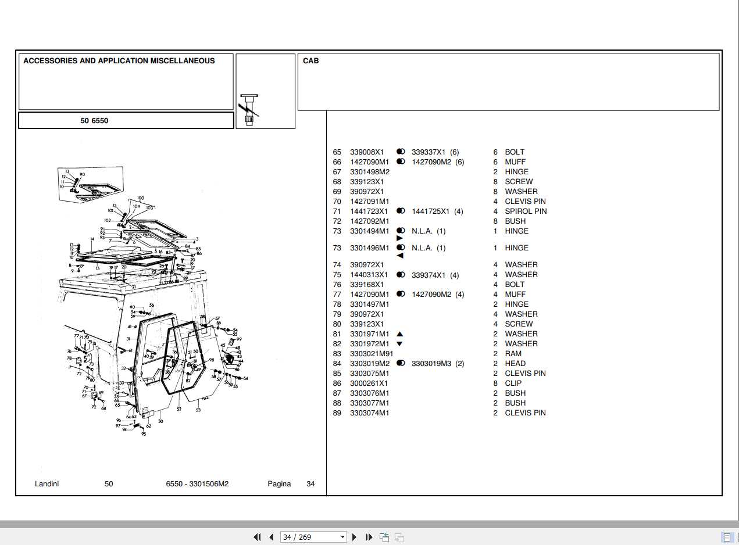Screen dimensions: 739x545
Task: Click the go-to-previous-view history icon
Action: click(384, 537)
